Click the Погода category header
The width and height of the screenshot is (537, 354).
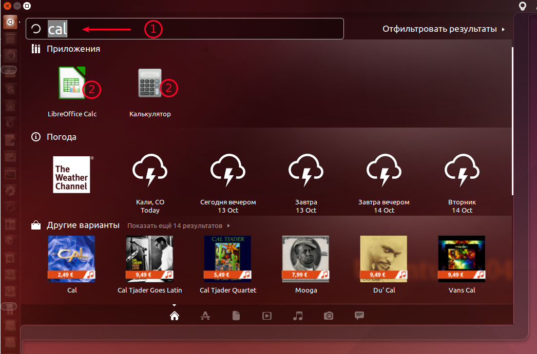click(x=54, y=137)
